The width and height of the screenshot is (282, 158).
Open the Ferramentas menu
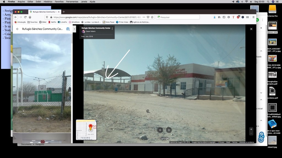click(72, 2)
